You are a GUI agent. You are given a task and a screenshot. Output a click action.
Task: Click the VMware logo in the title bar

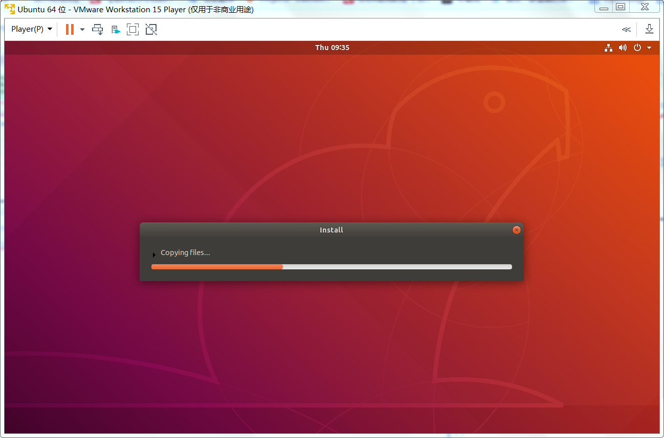(9, 7)
